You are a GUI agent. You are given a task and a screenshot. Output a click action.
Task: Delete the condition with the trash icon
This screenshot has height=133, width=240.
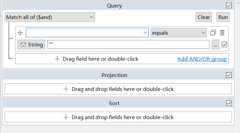(x=222, y=33)
